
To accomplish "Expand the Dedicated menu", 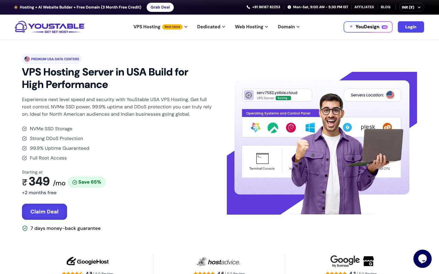I will click(211, 27).
